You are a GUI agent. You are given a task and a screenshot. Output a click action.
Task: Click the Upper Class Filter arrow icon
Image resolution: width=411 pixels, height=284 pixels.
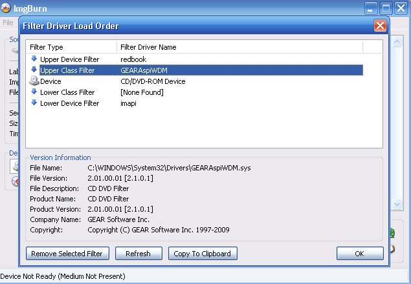34,70
